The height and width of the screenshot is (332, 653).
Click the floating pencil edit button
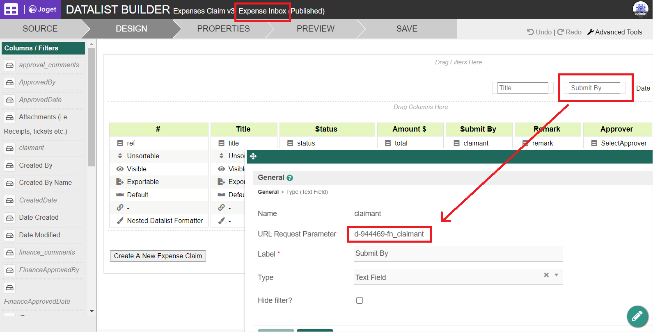point(637,316)
